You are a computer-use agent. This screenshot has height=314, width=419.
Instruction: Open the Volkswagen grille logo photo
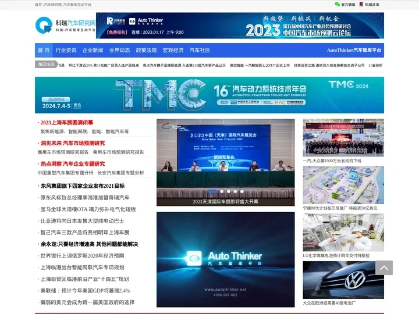click(343, 280)
